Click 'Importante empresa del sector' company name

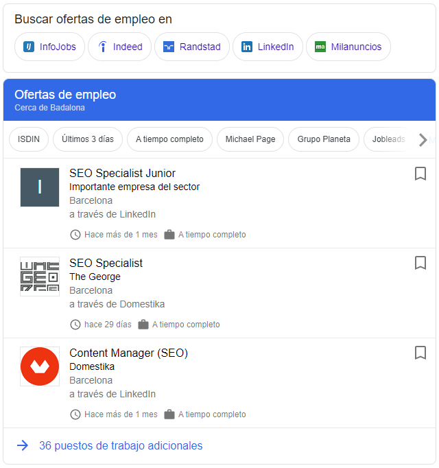coord(134,187)
